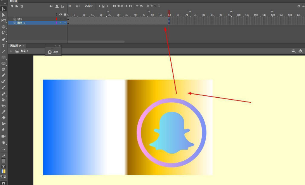Select the Lasso tool
This screenshot has height=185, width=305.
click(x=3, y=33)
